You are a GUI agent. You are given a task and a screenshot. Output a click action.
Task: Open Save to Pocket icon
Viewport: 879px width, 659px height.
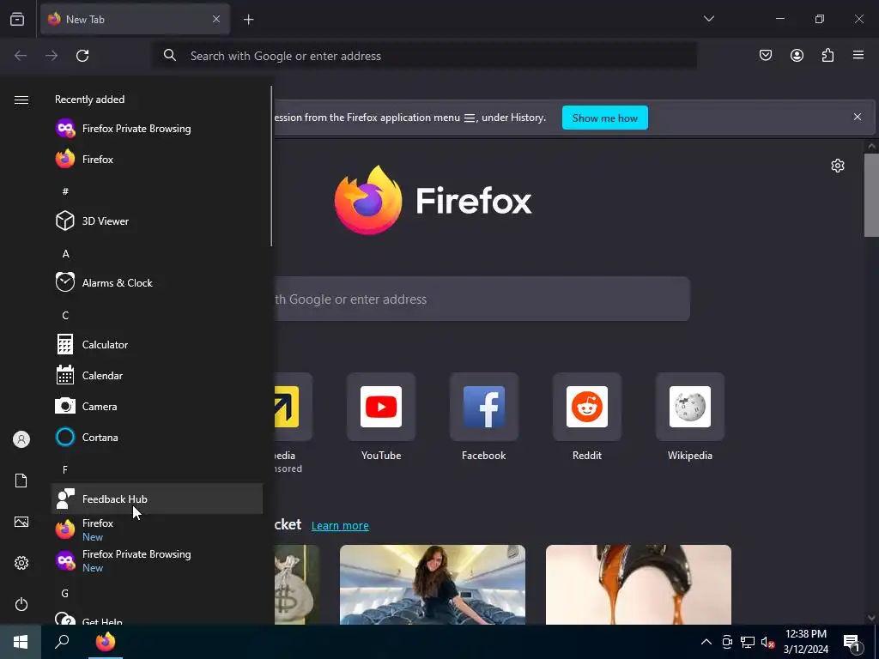coord(765,55)
